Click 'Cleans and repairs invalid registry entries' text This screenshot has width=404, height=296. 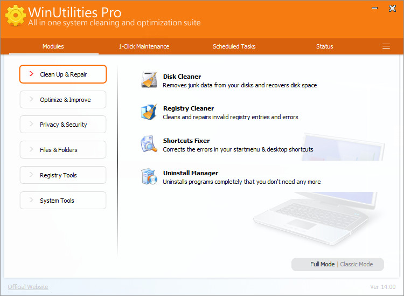[x=231, y=117]
